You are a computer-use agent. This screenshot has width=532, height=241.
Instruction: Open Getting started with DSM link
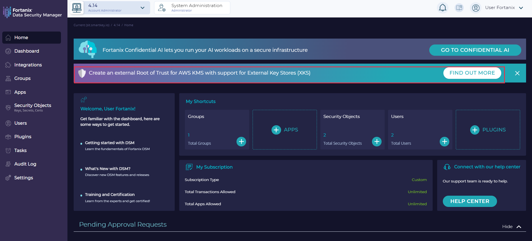tap(110, 143)
